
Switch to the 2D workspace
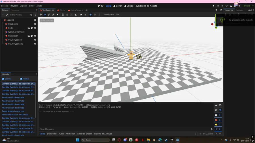101,6
